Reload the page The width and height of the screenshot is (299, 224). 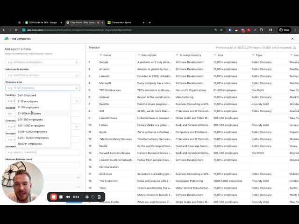[16, 30]
